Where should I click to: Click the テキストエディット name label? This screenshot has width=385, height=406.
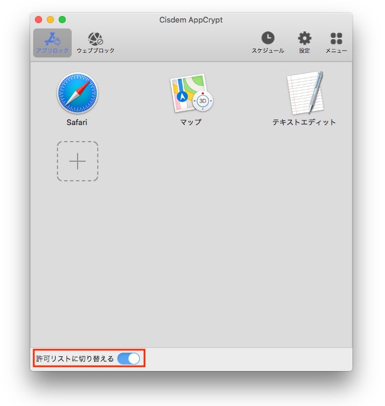(304, 122)
